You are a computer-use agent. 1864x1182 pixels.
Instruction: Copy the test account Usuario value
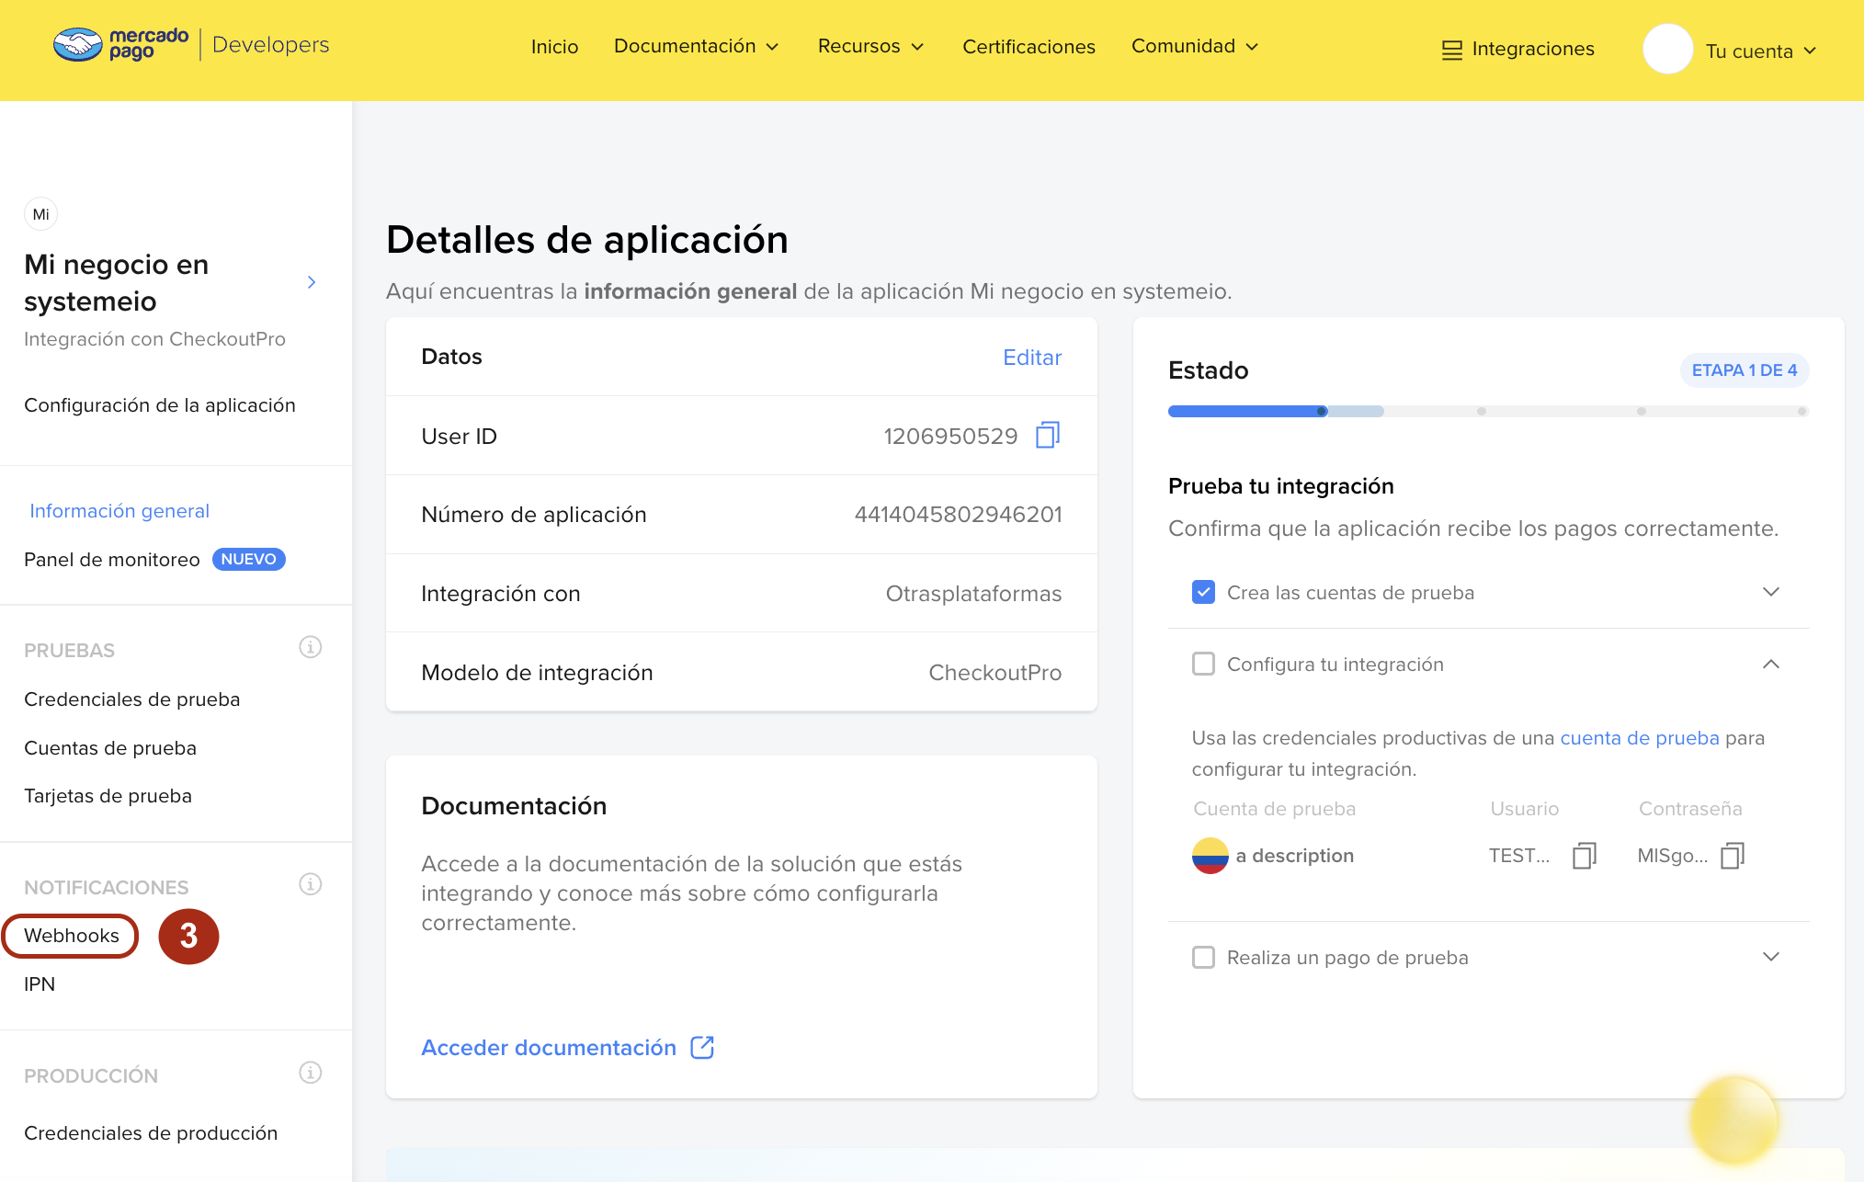point(1585,856)
